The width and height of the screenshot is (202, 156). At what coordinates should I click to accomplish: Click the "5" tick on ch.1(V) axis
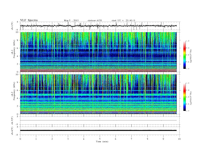coord(18,22)
